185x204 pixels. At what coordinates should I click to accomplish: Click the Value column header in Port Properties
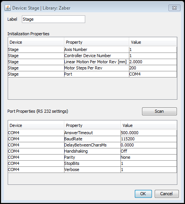(149, 125)
